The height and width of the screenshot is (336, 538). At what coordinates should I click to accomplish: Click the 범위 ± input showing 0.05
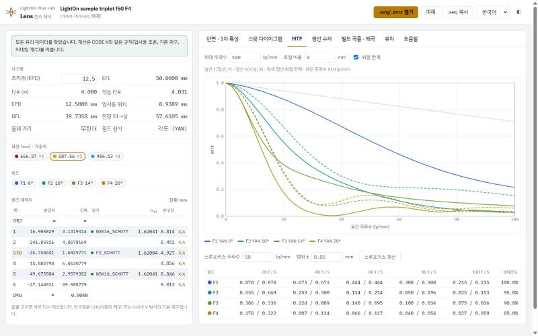tap(327, 257)
